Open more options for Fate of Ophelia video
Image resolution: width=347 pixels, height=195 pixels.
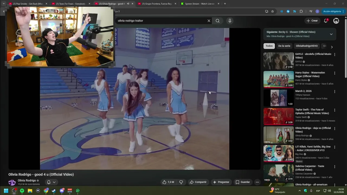click(335, 110)
